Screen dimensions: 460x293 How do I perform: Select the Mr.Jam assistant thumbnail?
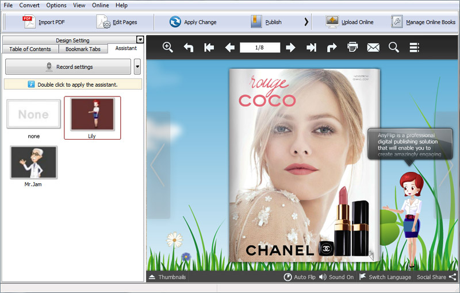click(x=34, y=162)
